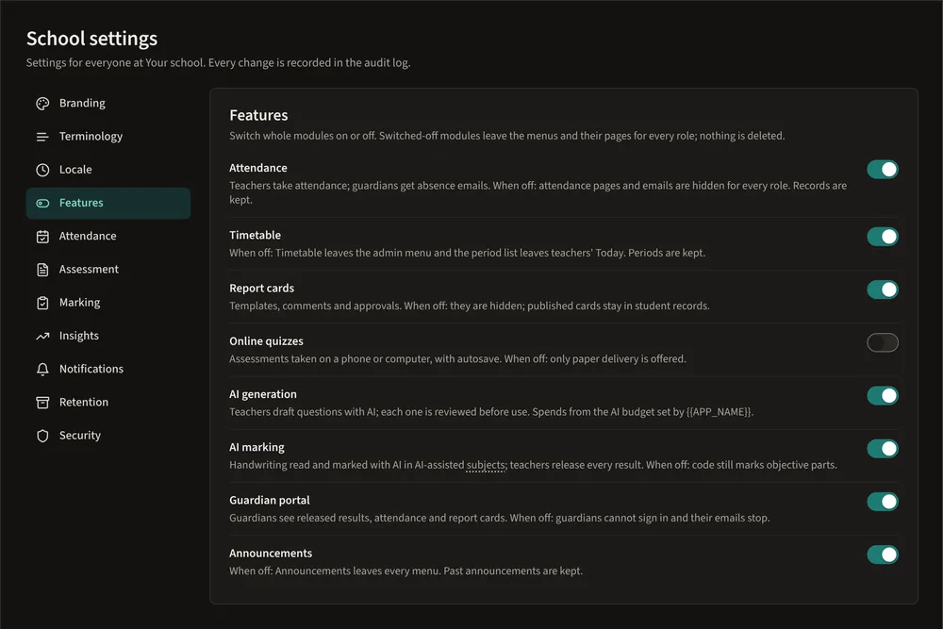Open the Security settings section
Image resolution: width=943 pixels, height=629 pixels.
pos(108,436)
